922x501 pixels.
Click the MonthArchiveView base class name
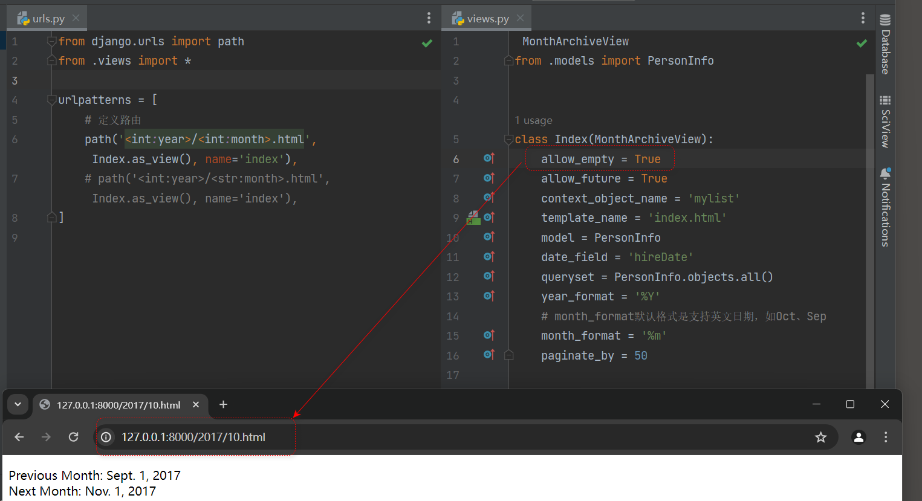coord(648,140)
